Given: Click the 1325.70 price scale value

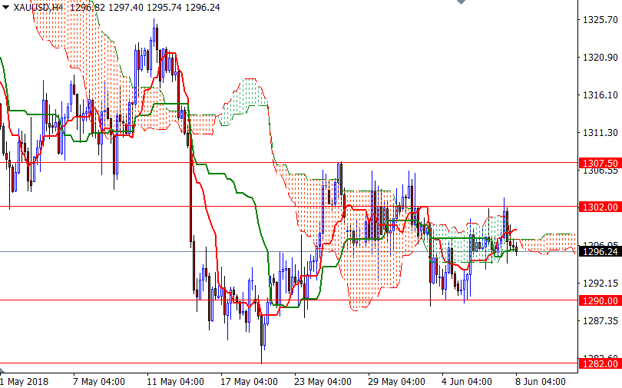Looking at the screenshot, I should click(600, 19).
